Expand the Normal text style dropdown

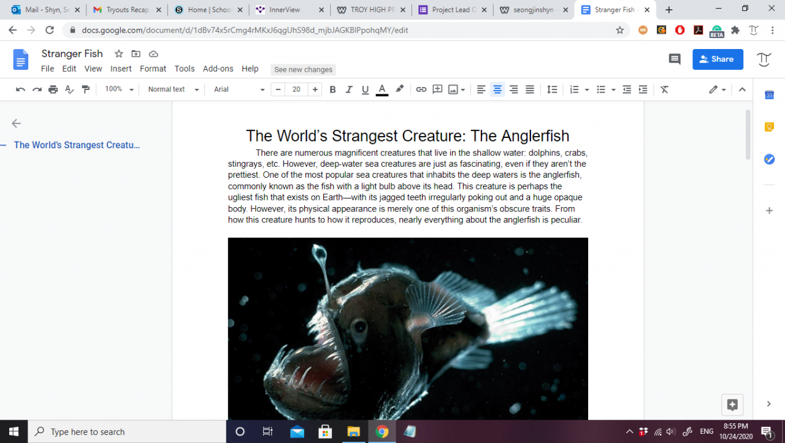(x=174, y=89)
